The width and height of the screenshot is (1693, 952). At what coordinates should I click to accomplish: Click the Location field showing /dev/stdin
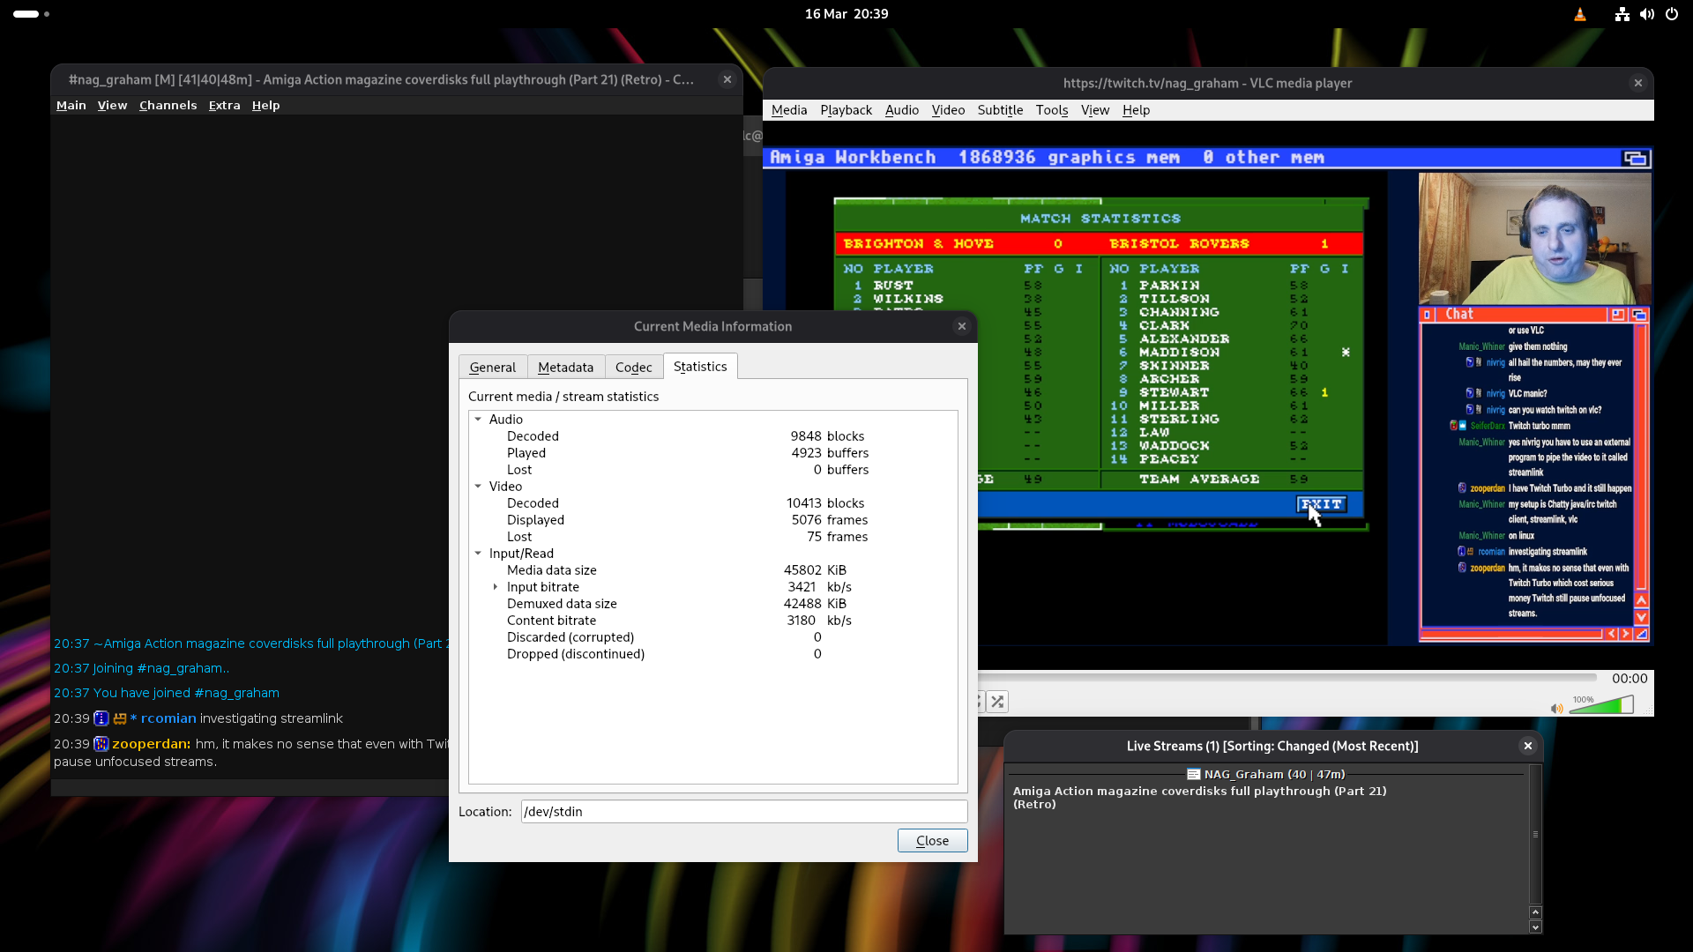(x=743, y=811)
